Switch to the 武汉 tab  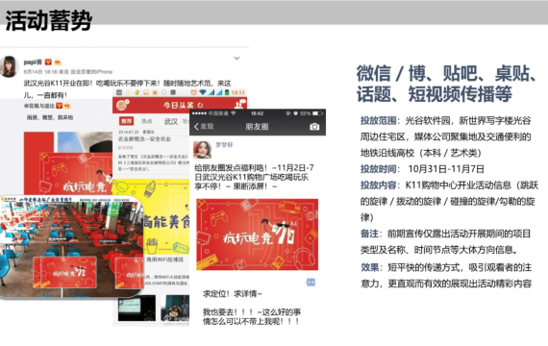click(171, 121)
